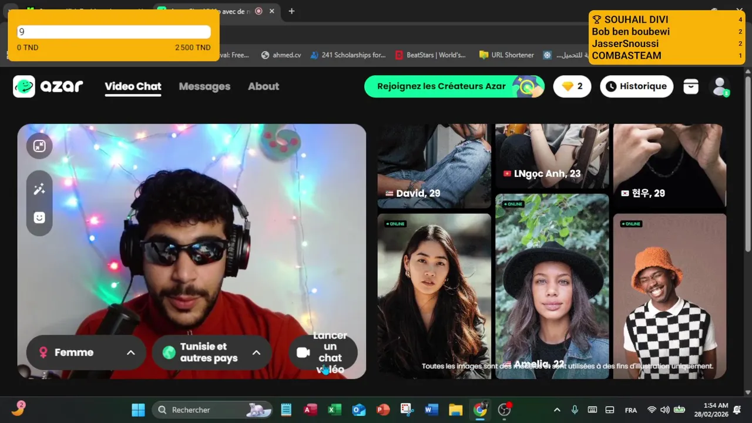Select LNgọc Anh, 23 profile card

click(x=552, y=156)
